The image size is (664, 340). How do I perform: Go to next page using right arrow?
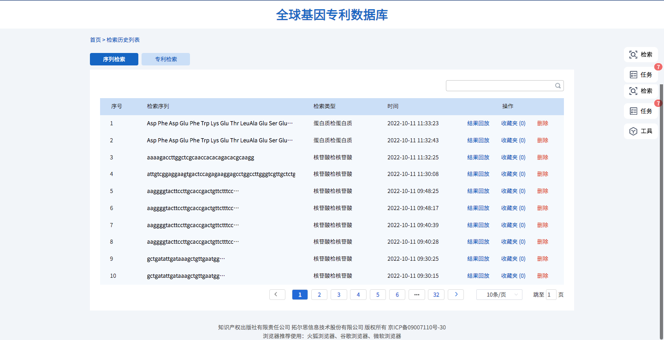(456, 295)
